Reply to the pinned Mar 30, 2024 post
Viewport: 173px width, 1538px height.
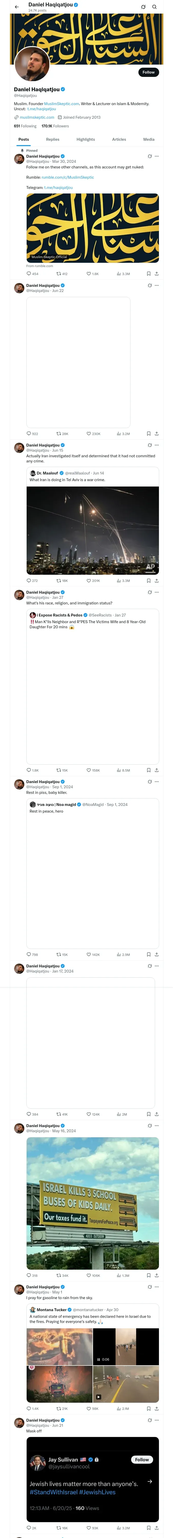pos(29,274)
